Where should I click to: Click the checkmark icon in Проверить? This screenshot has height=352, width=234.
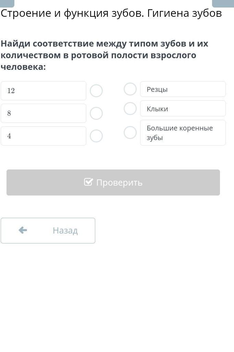pyautogui.click(x=88, y=182)
